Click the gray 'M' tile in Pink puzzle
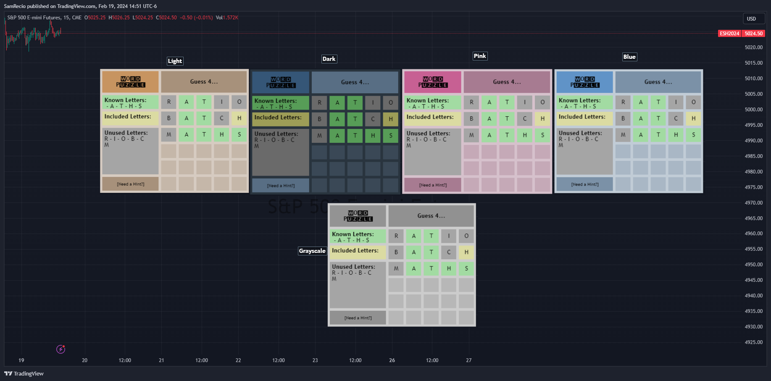 click(x=471, y=135)
